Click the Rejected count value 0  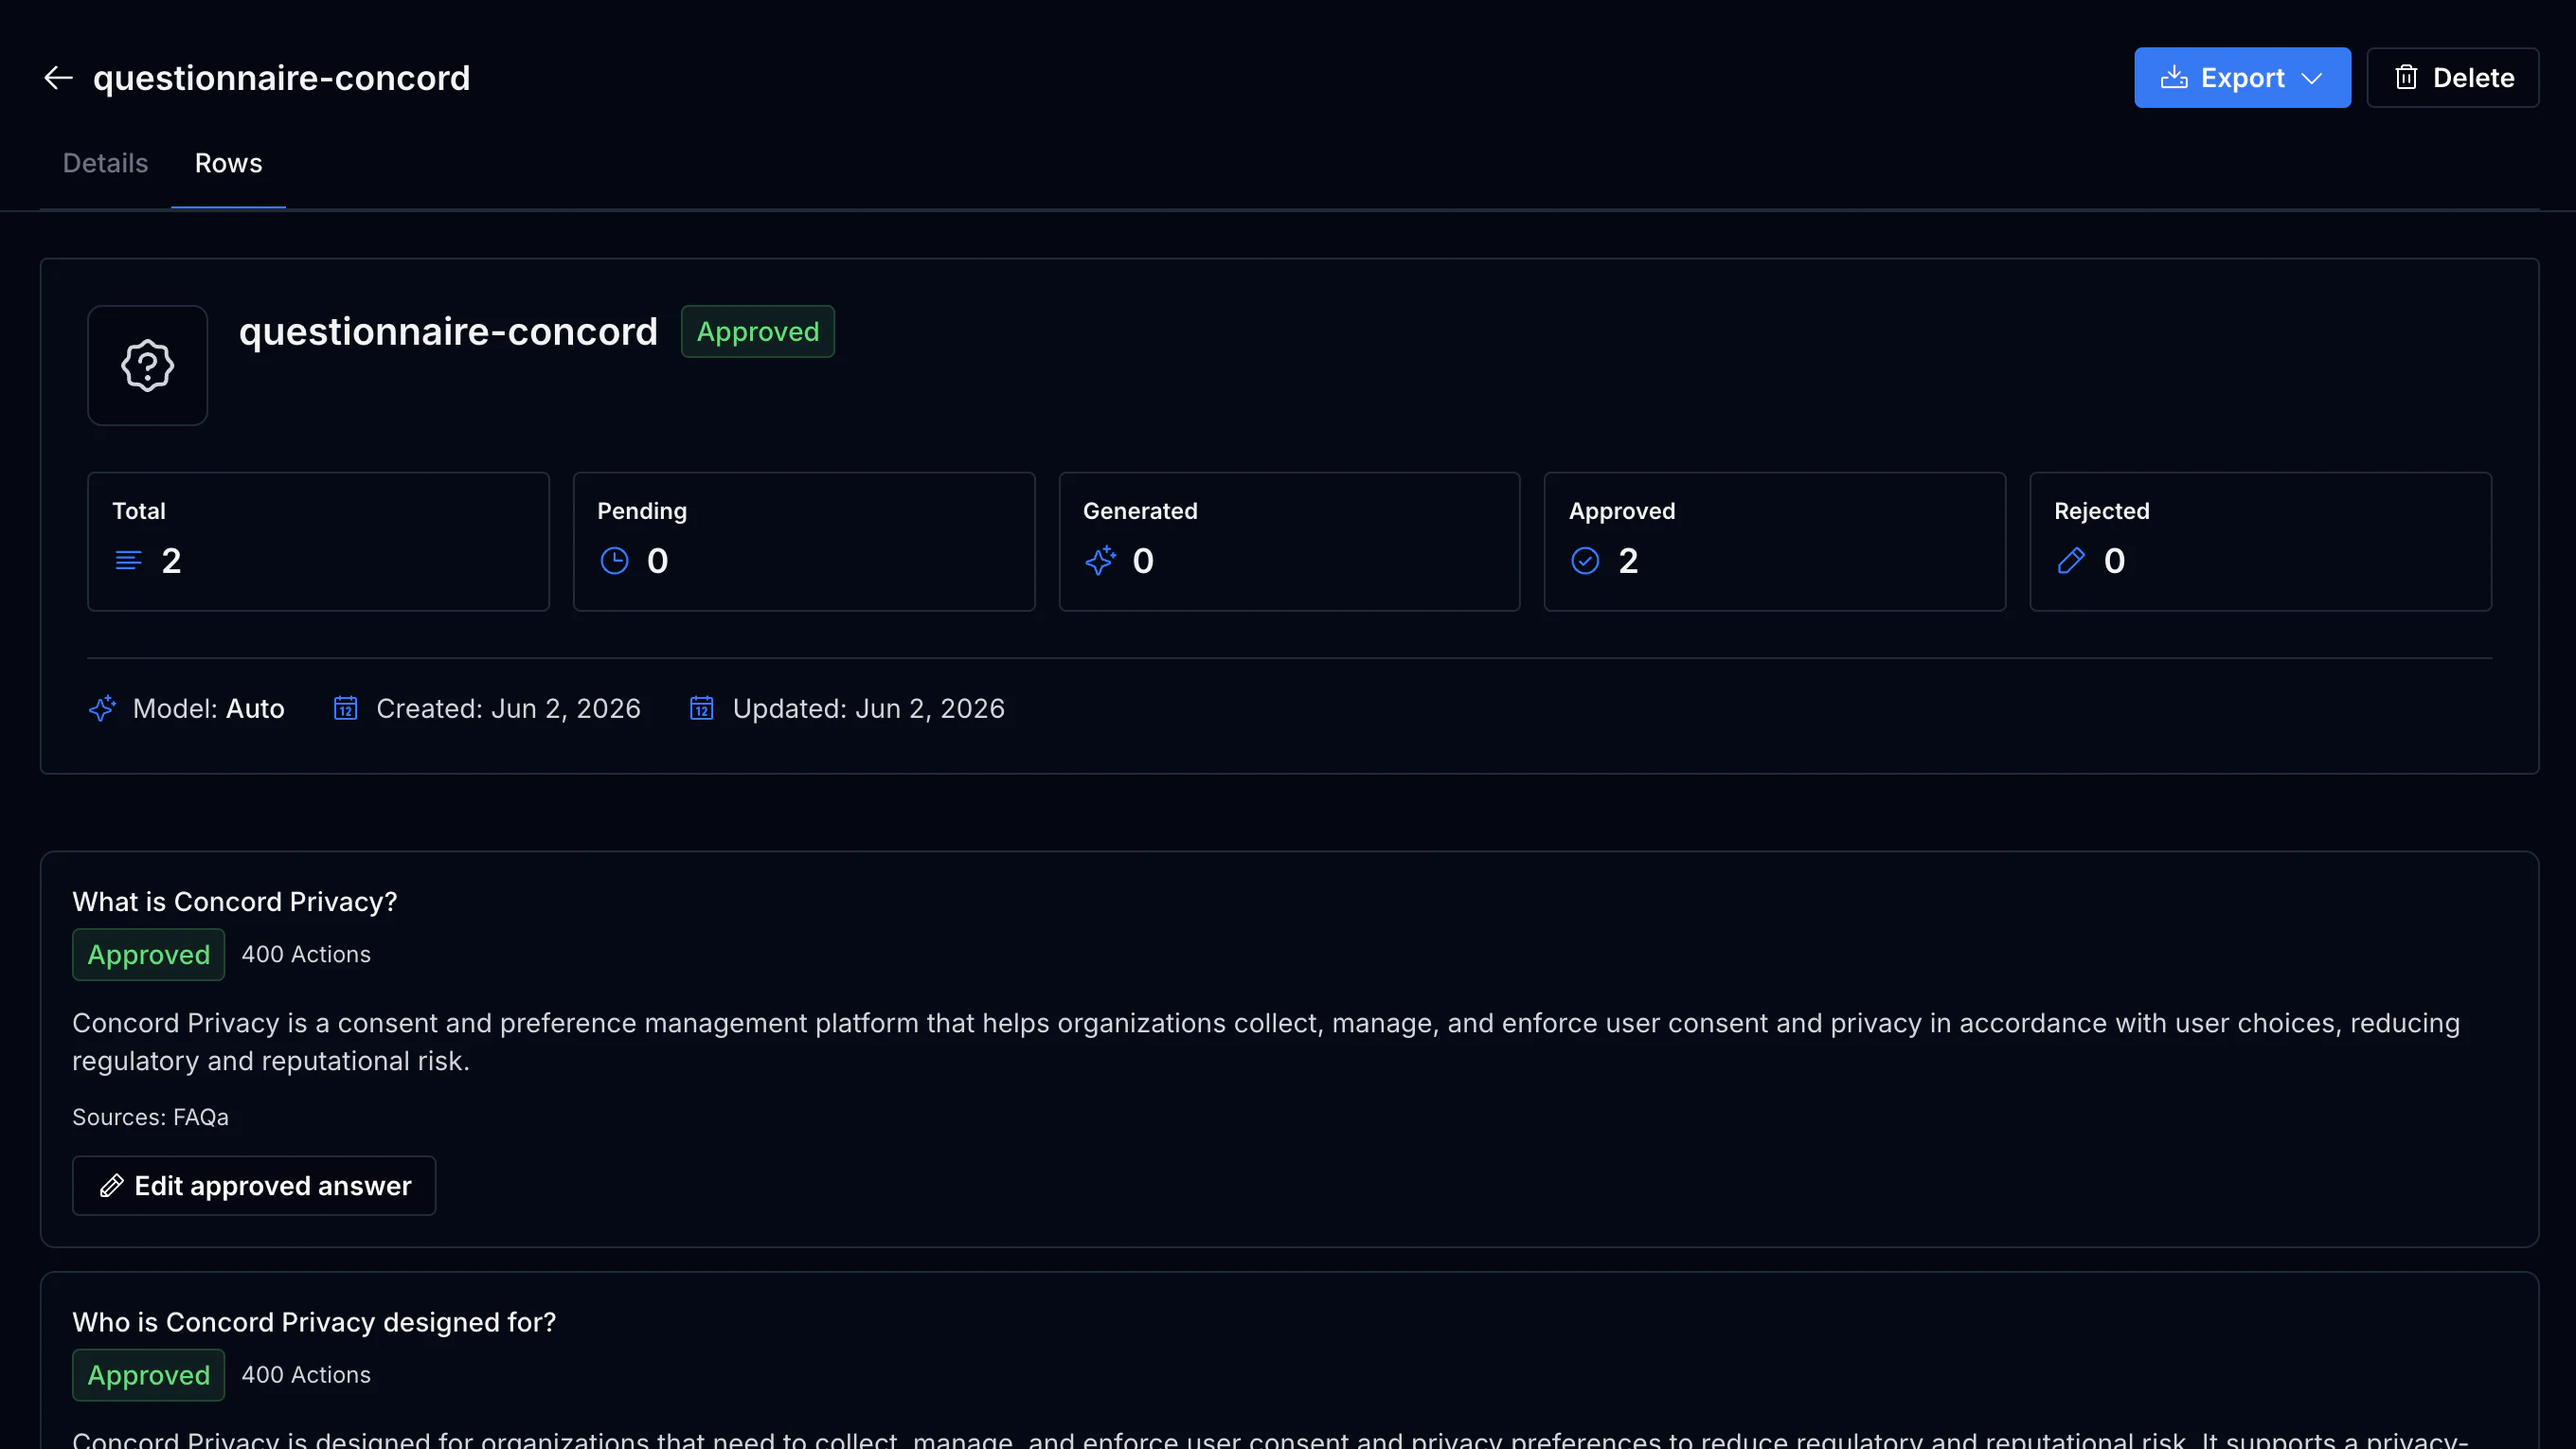(2115, 561)
